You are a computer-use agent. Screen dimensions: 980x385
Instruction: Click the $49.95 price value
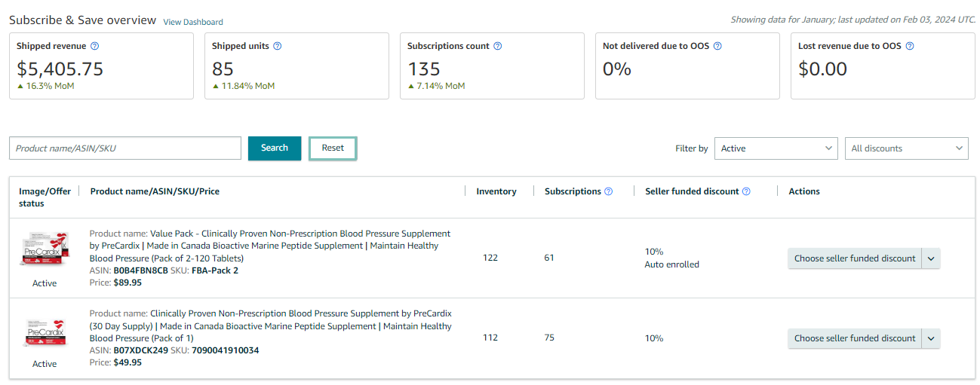coord(127,362)
